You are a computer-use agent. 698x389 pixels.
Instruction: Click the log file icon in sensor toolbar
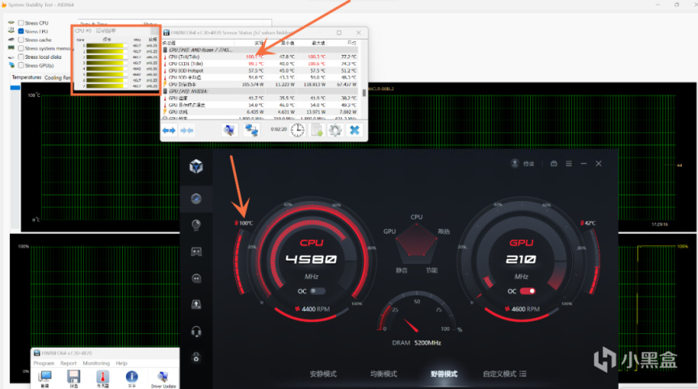click(x=317, y=130)
